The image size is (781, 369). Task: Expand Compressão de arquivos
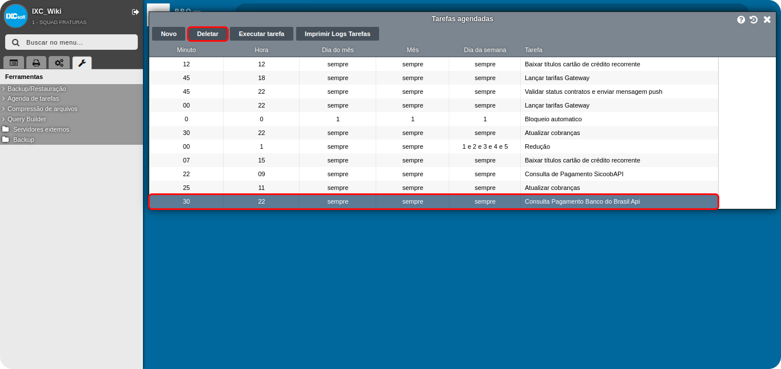click(x=42, y=109)
